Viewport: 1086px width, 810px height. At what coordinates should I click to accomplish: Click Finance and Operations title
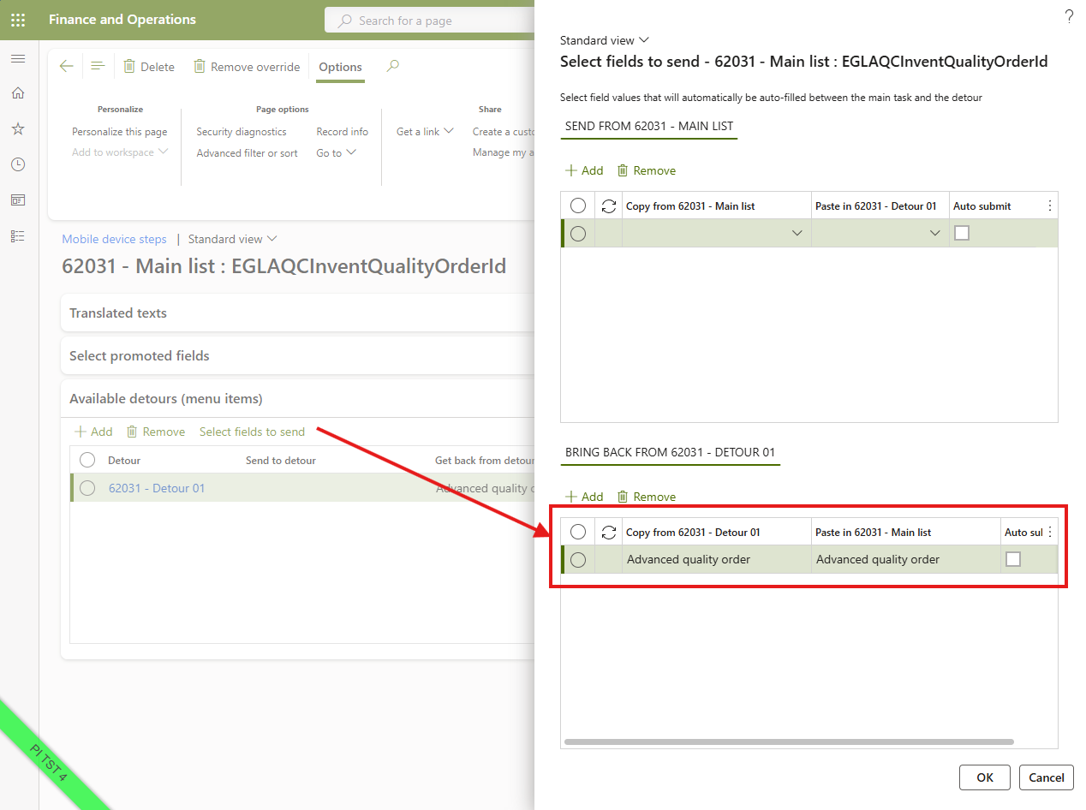click(122, 20)
